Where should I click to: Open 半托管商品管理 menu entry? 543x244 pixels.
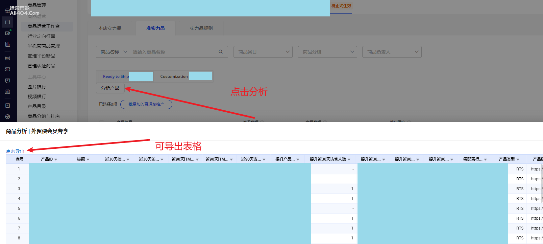[44, 46]
